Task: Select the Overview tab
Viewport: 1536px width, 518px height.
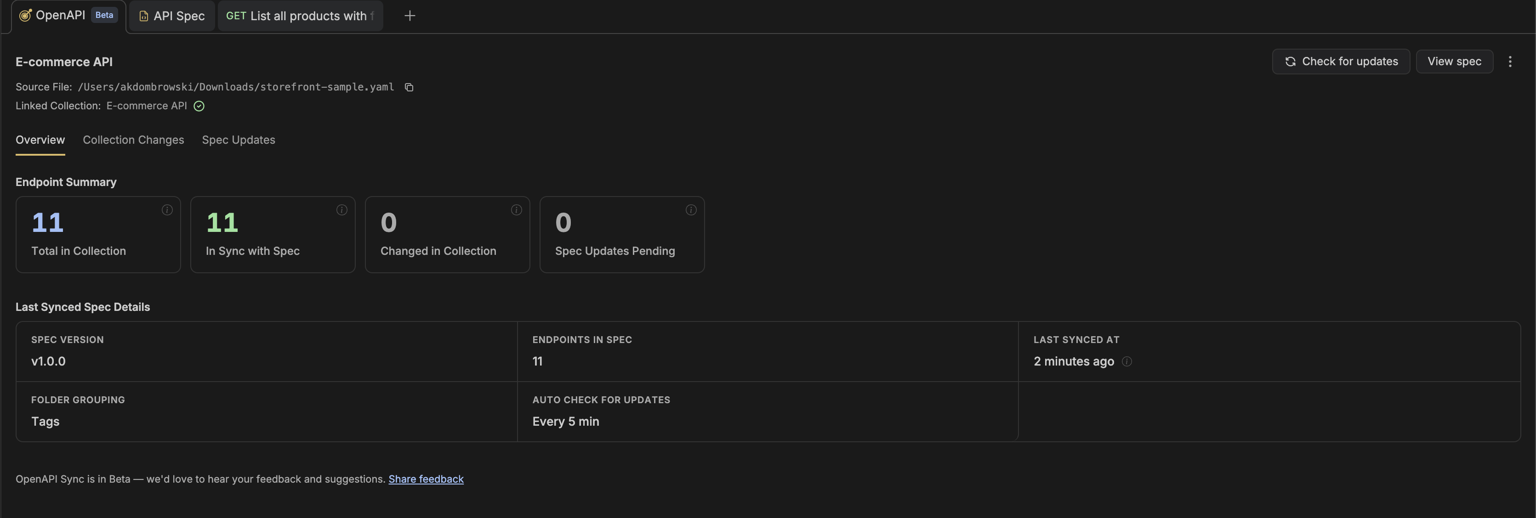Action: click(x=40, y=140)
